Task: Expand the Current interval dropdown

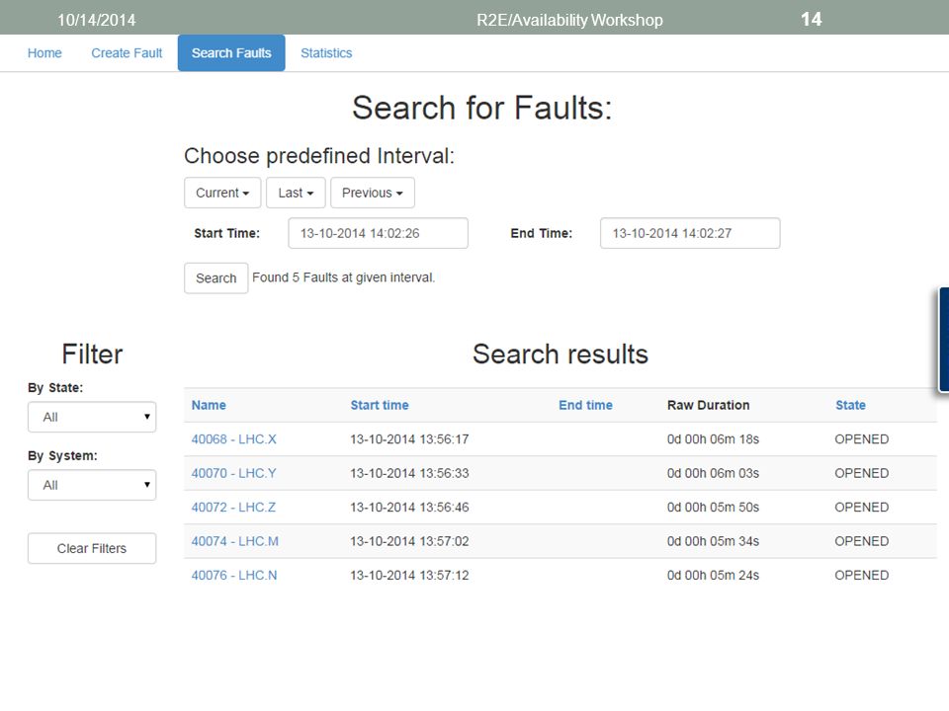Action: [x=222, y=193]
